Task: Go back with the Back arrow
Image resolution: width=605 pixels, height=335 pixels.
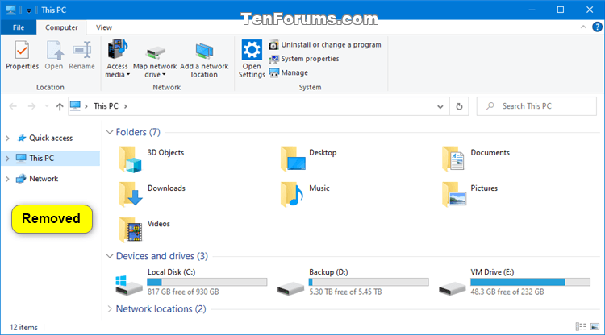Action: (13, 106)
